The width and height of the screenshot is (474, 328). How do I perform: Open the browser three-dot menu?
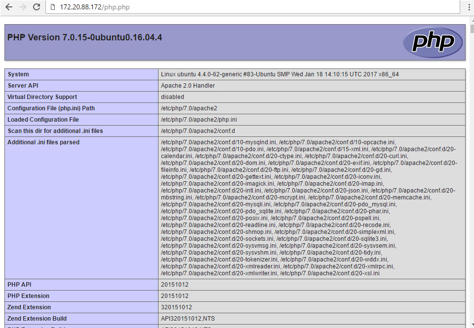[469, 7]
